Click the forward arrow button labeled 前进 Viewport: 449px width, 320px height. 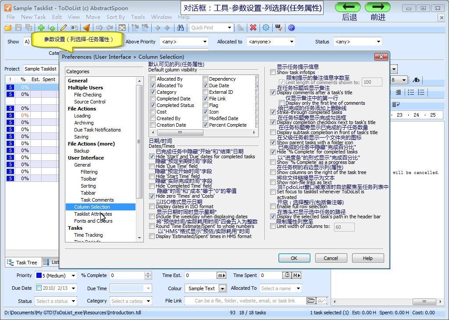click(x=377, y=7)
